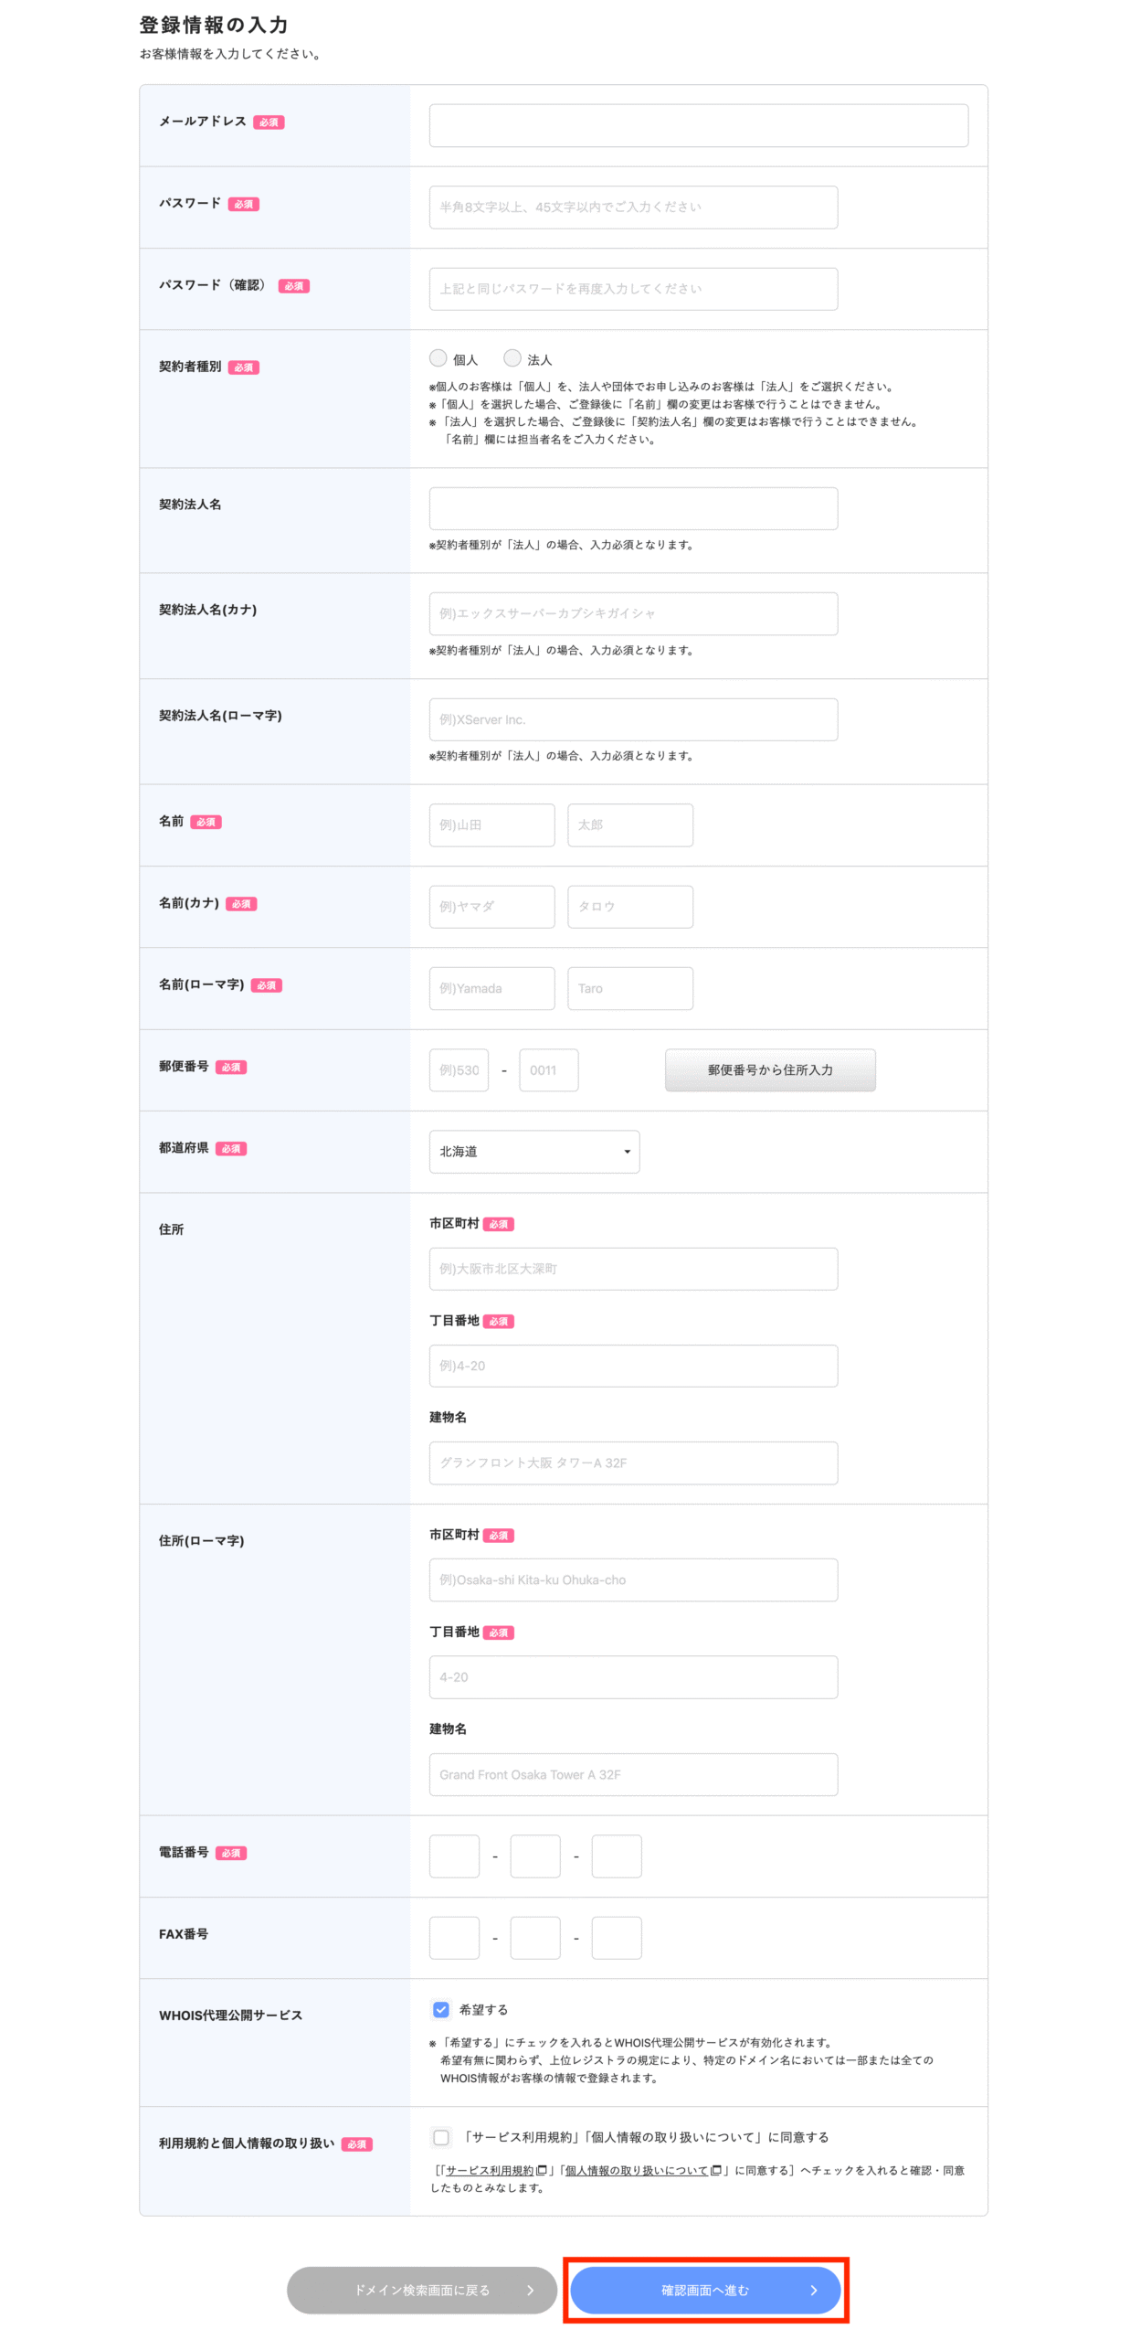Focus the メールアドレス input field
The height and width of the screenshot is (2340, 1130).
[x=698, y=125]
